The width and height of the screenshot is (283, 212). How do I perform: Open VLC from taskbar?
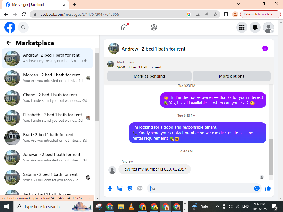(131, 206)
